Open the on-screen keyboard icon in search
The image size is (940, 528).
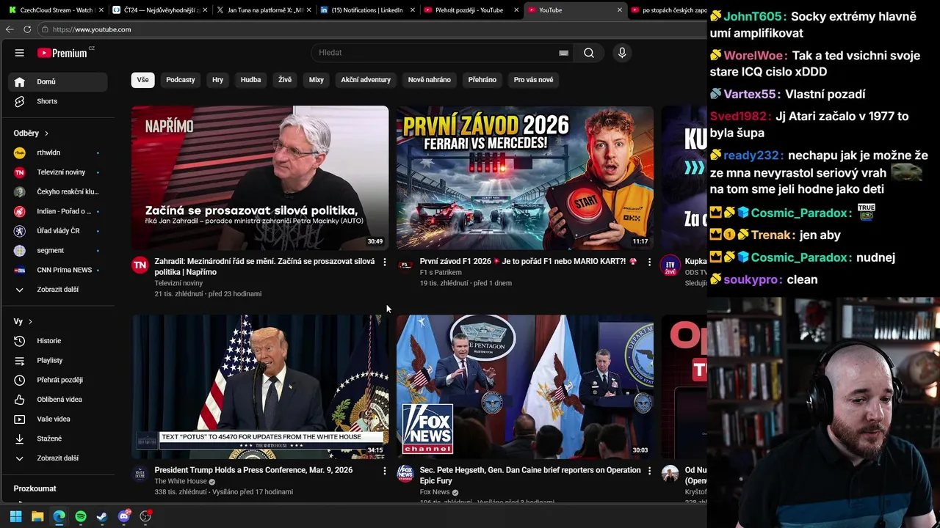click(x=563, y=53)
